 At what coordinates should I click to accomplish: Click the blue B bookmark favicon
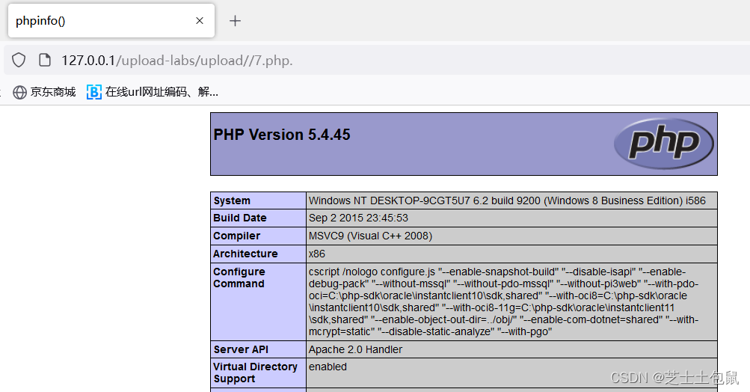pos(93,92)
